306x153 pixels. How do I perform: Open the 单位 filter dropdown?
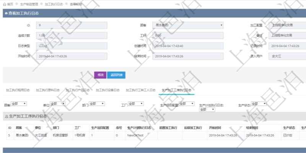coord(57,104)
